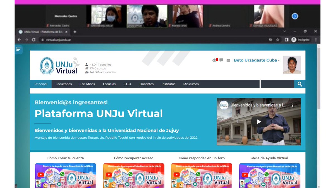
Task: Go back with browser back arrow
Action: (x=19, y=40)
